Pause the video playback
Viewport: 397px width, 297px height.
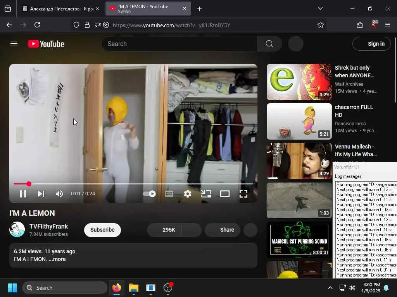coord(23,194)
